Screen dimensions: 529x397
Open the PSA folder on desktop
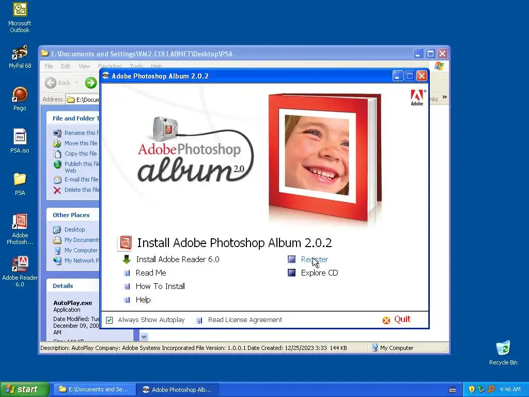(20, 184)
